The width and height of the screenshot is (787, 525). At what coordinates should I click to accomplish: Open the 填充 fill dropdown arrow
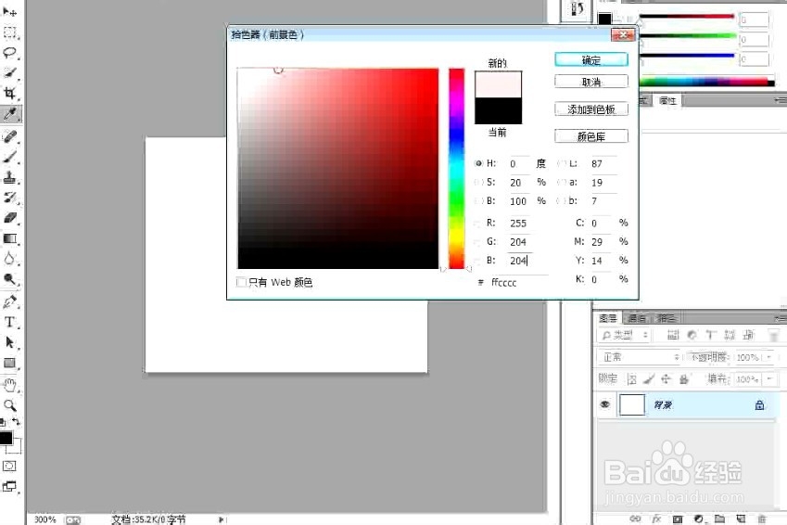769,378
